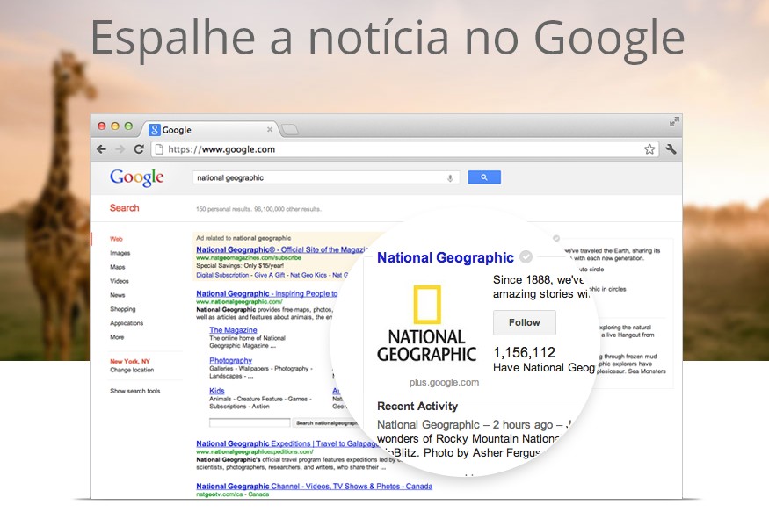Click the Follow button
769x512 pixels.
[525, 322]
